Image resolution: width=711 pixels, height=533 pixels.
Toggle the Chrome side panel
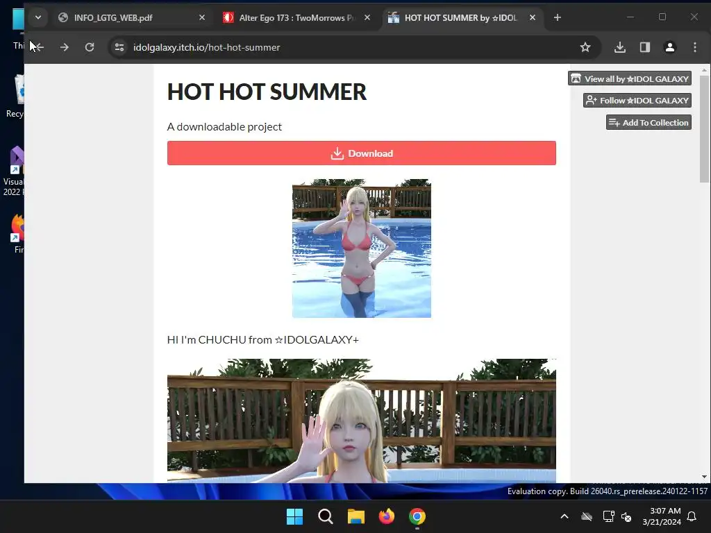(x=645, y=47)
